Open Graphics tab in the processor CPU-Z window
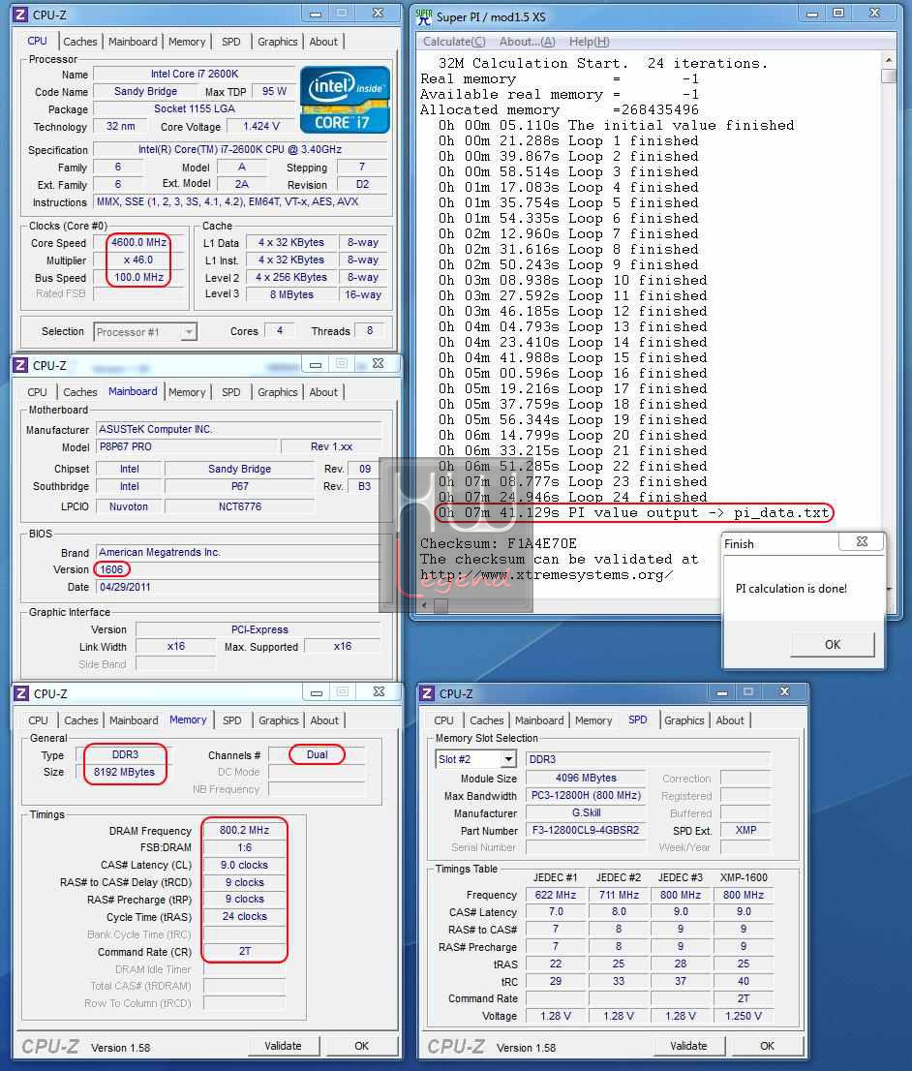This screenshot has height=1071, width=912. click(x=277, y=42)
